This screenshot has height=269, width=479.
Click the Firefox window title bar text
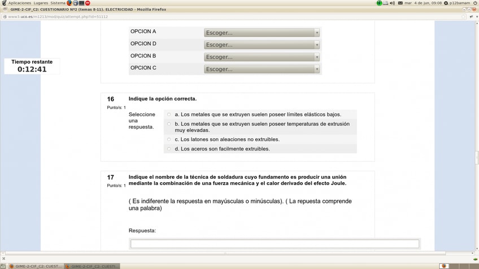click(88, 10)
